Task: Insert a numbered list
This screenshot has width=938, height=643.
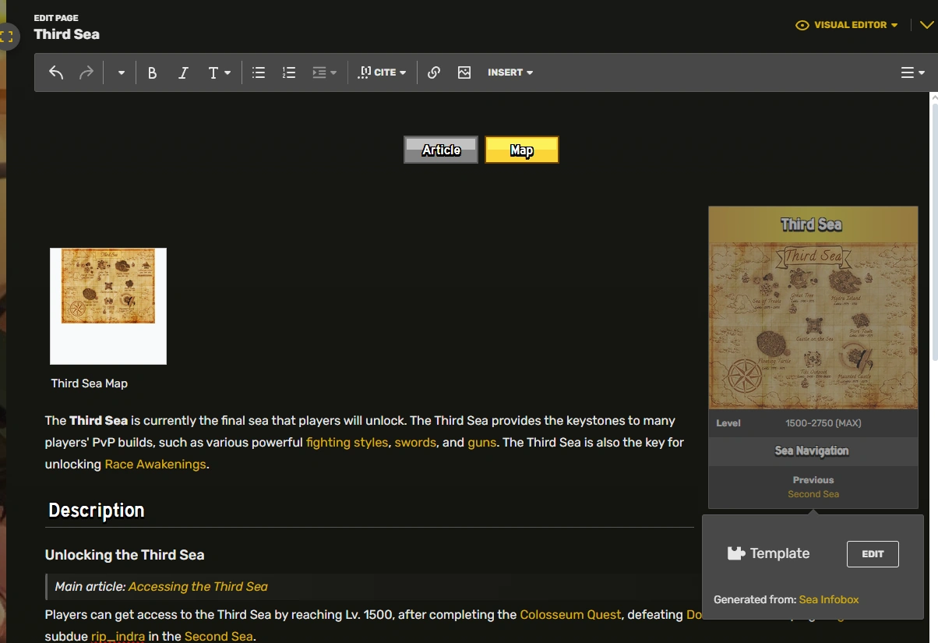Action: click(x=289, y=72)
